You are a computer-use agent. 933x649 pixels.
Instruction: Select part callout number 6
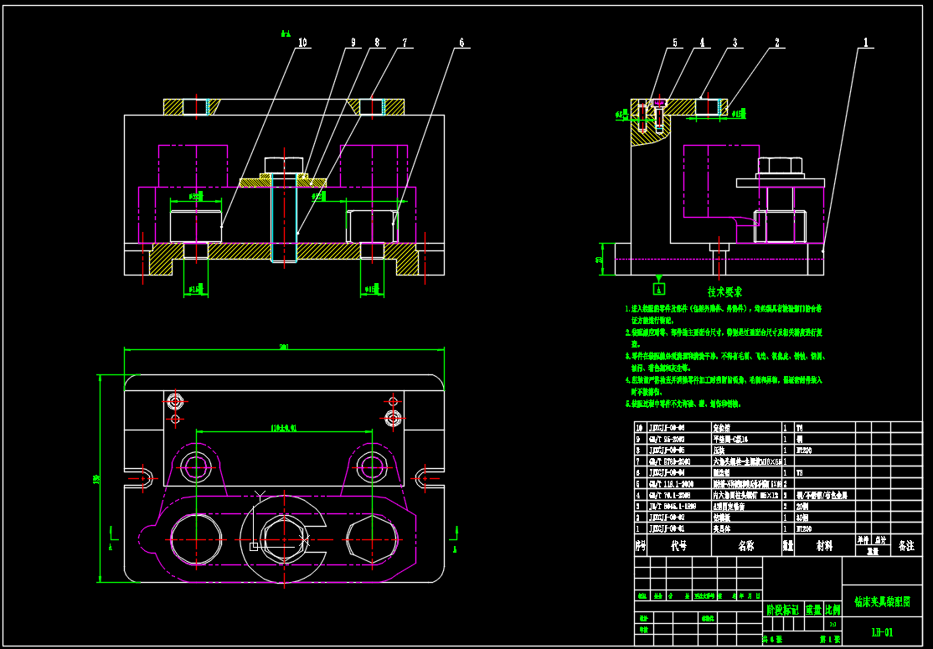[461, 42]
